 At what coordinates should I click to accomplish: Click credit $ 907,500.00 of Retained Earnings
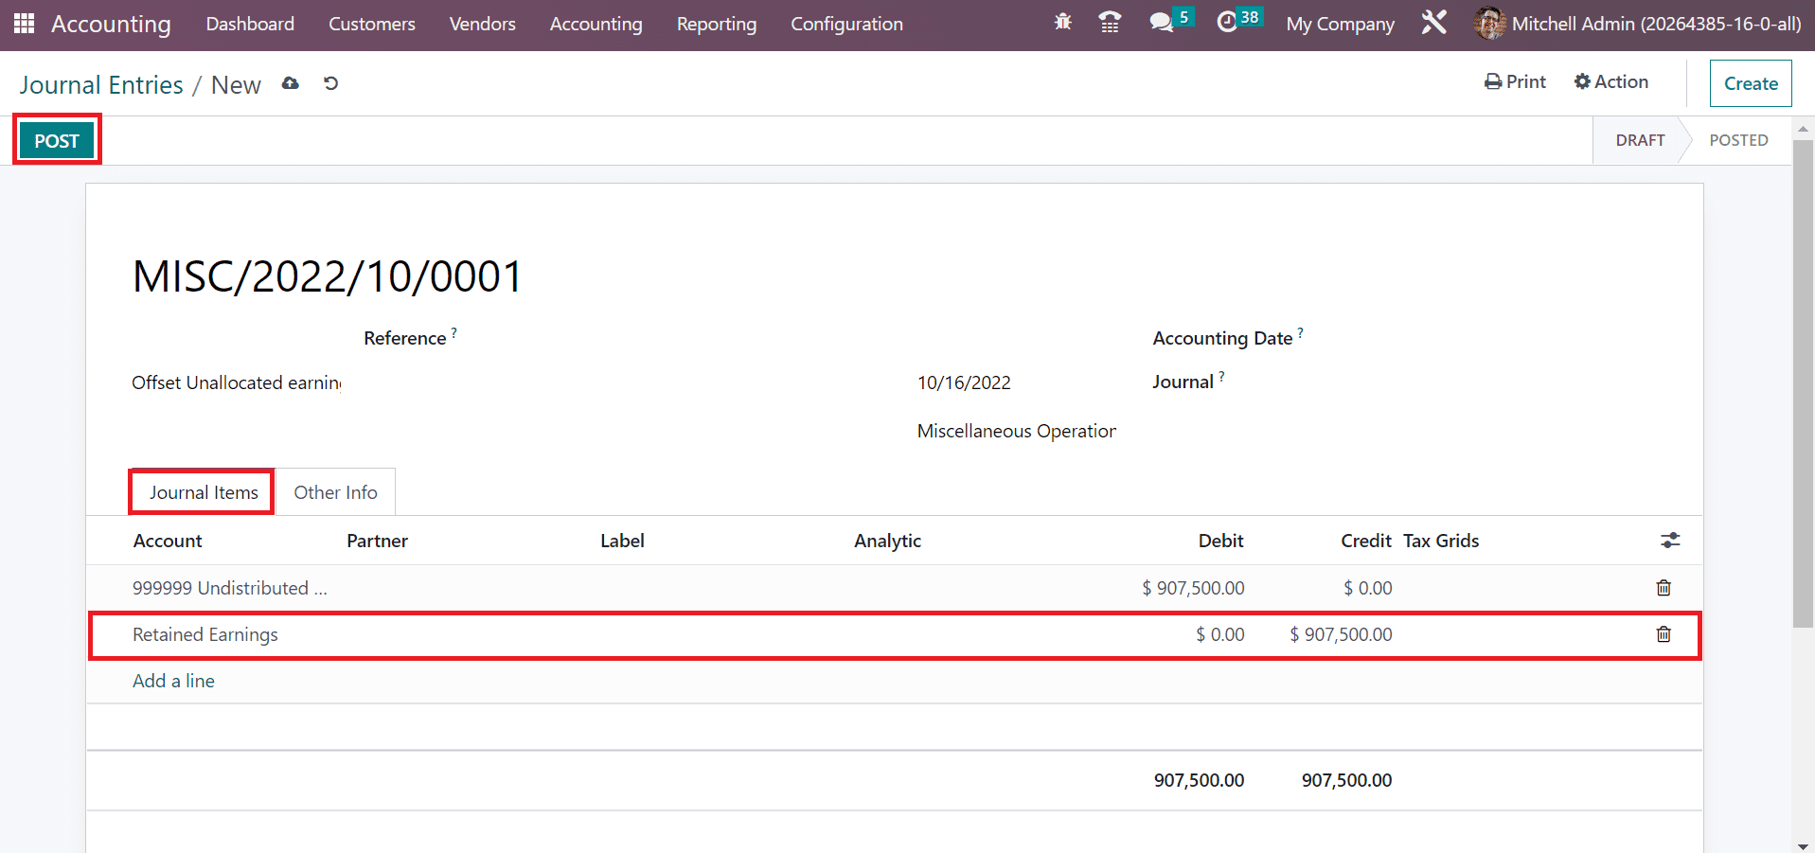click(1341, 634)
